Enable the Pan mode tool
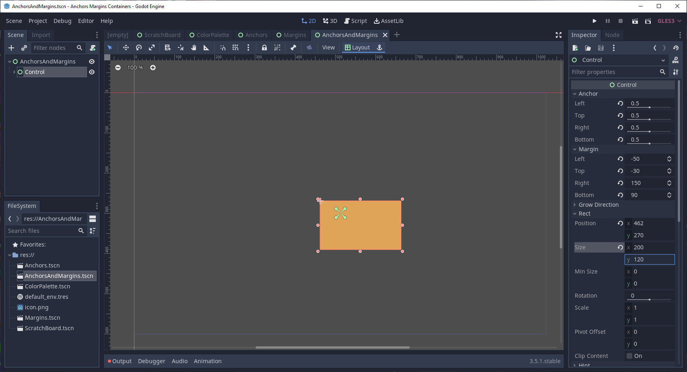 (194, 47)
